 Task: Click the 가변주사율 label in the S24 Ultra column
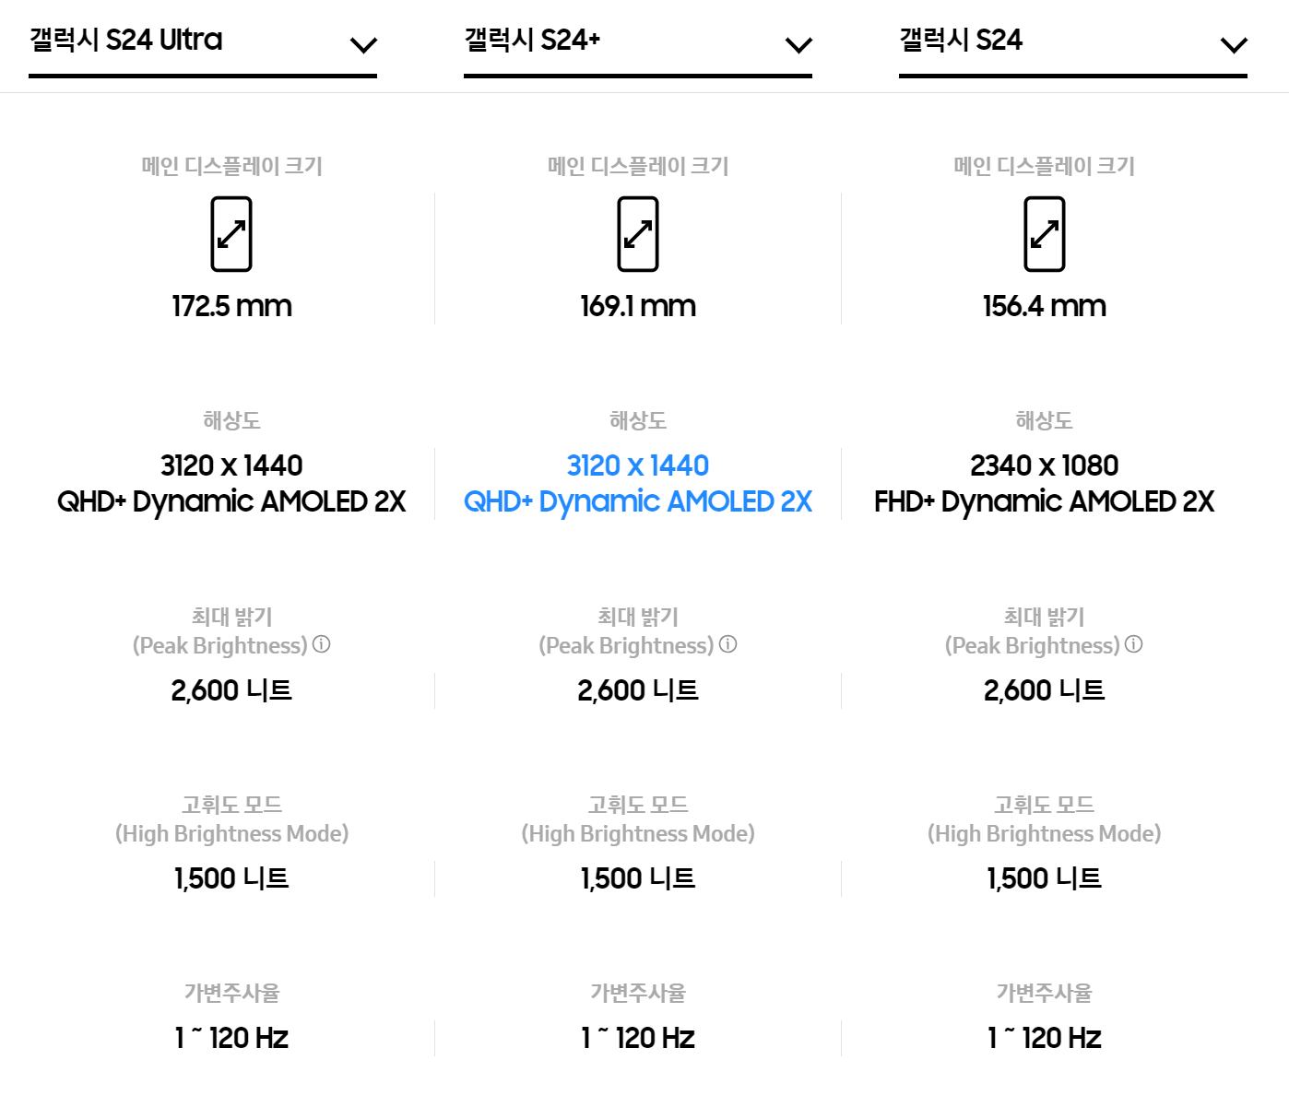pos(231,993)
